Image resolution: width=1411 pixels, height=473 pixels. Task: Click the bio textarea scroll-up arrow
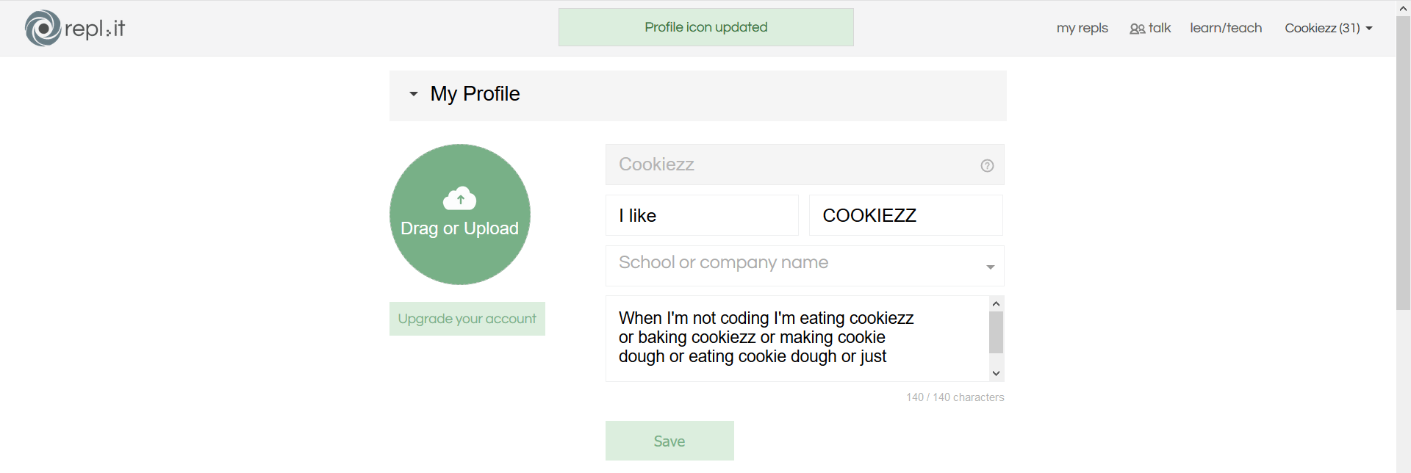pyautogui.click(x=996, y=303)
